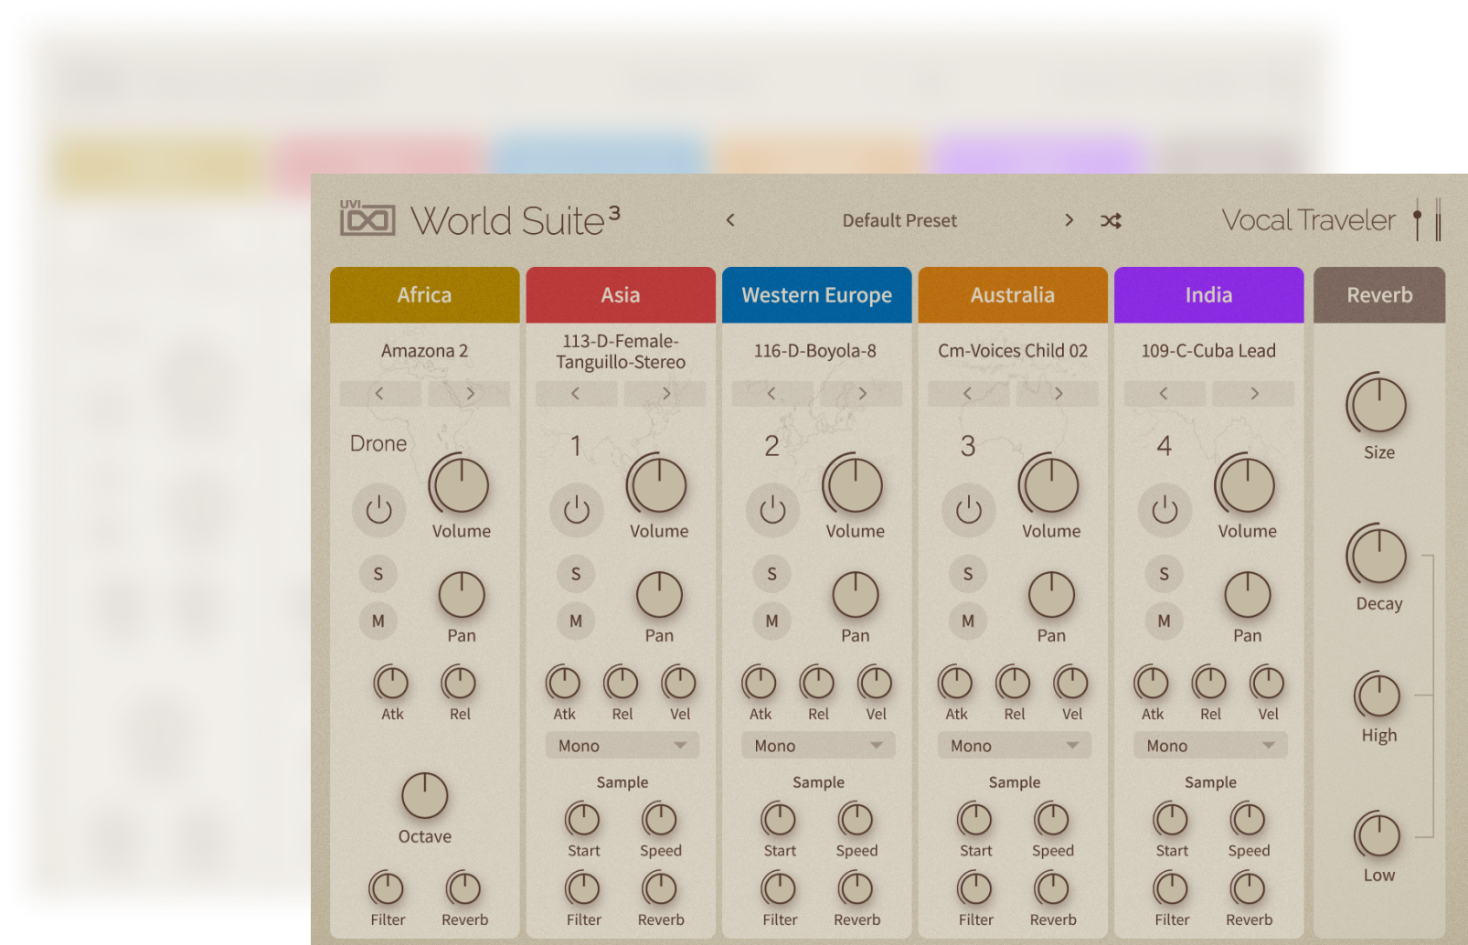Screen dimensions: 1468x945
Task: Select the Africa tab header
Action: [425, 295]
